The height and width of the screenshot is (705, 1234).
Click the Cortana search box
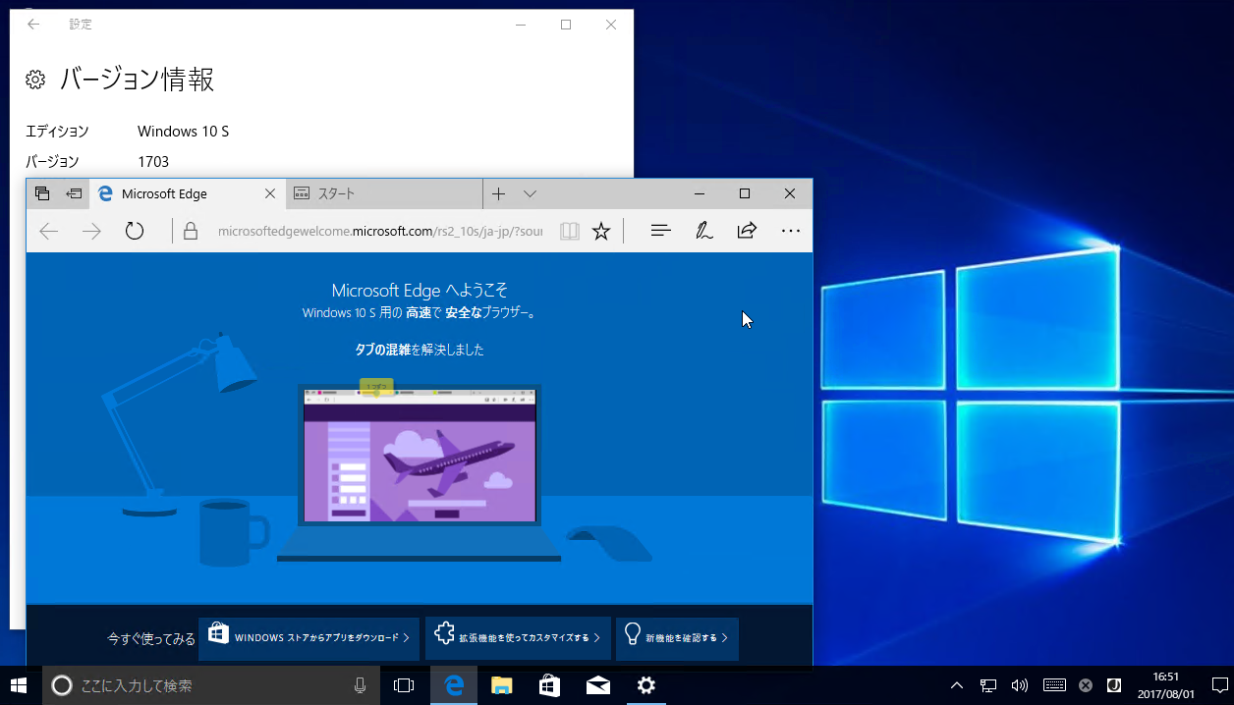[x=211, y=685]
